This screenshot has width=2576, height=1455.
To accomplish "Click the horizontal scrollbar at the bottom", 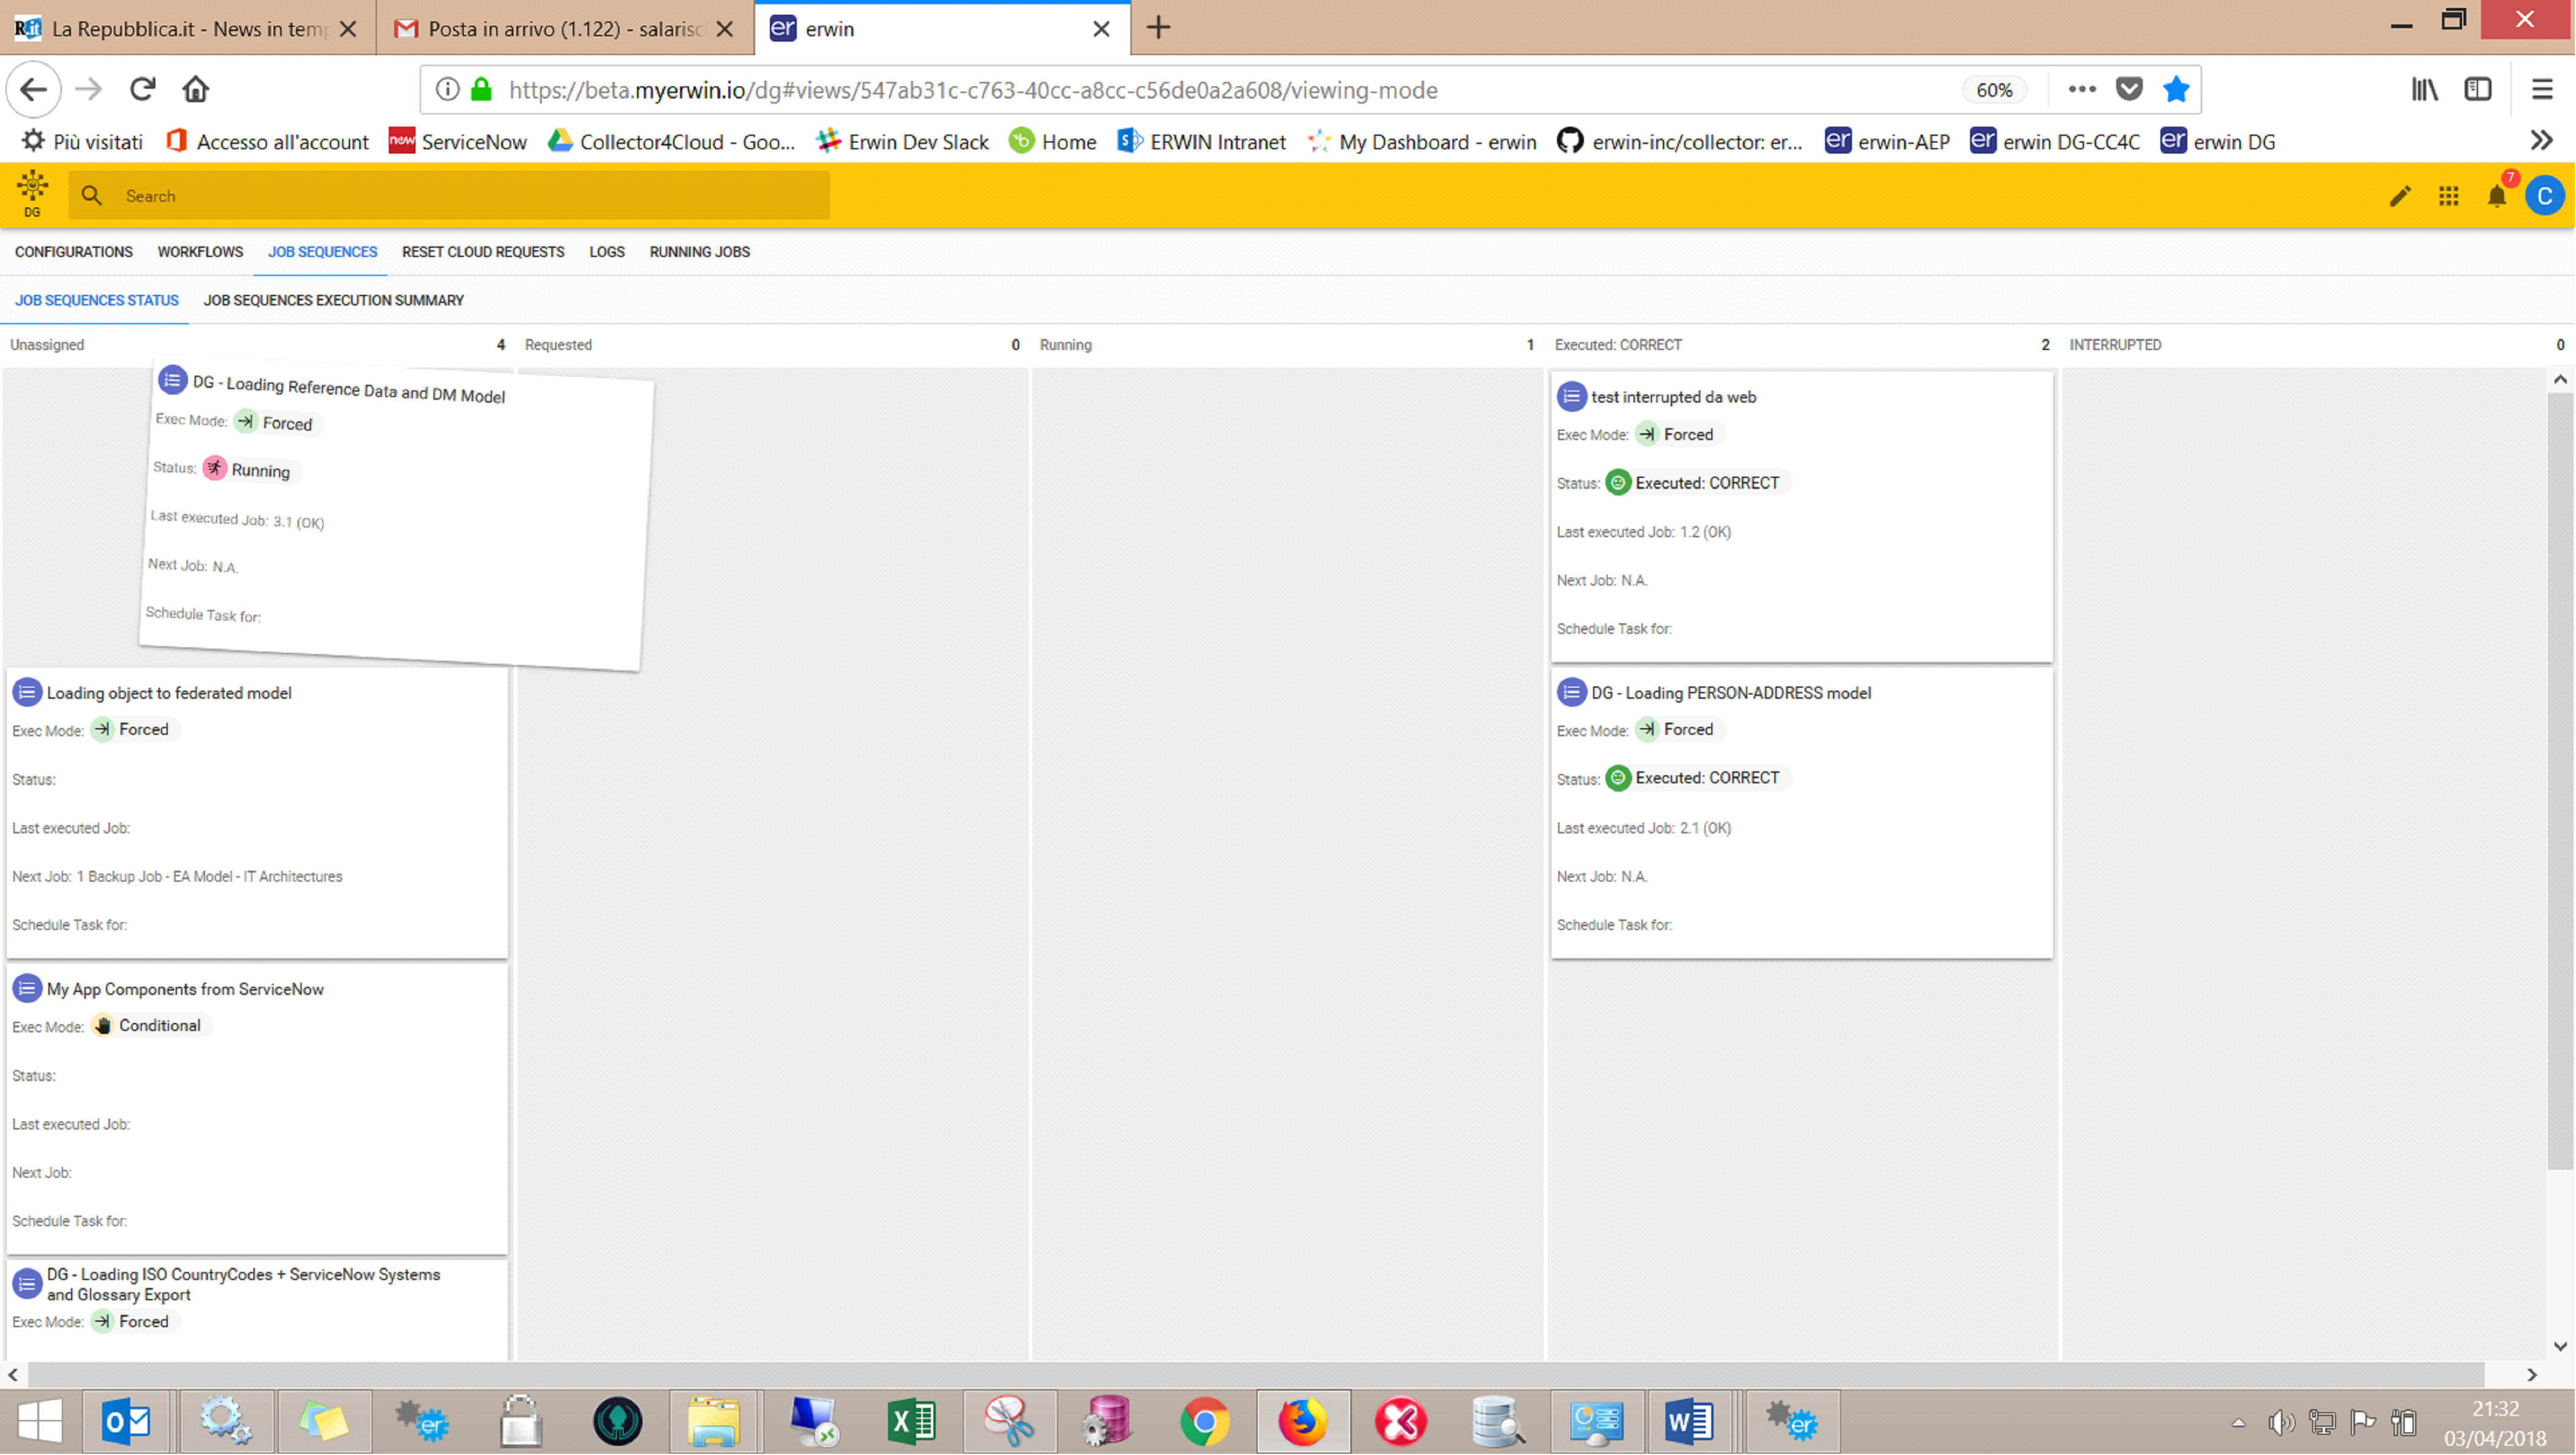I will point(1250,1374).
